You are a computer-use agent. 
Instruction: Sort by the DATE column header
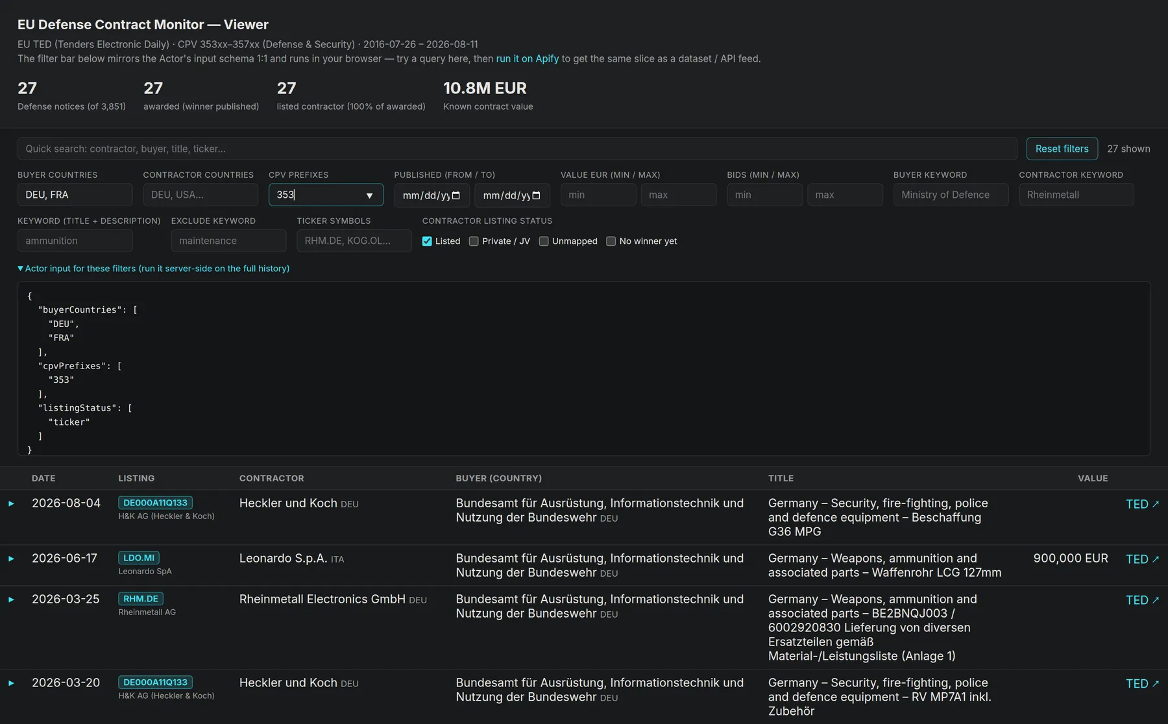(43, 478)
